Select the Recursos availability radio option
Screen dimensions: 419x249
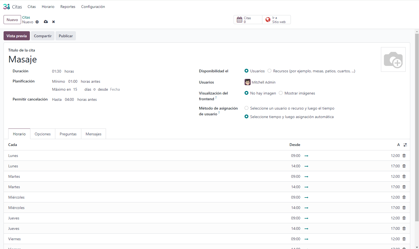click(269, 71)
